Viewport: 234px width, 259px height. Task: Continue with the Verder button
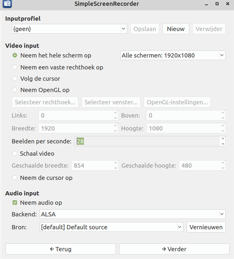174,249
